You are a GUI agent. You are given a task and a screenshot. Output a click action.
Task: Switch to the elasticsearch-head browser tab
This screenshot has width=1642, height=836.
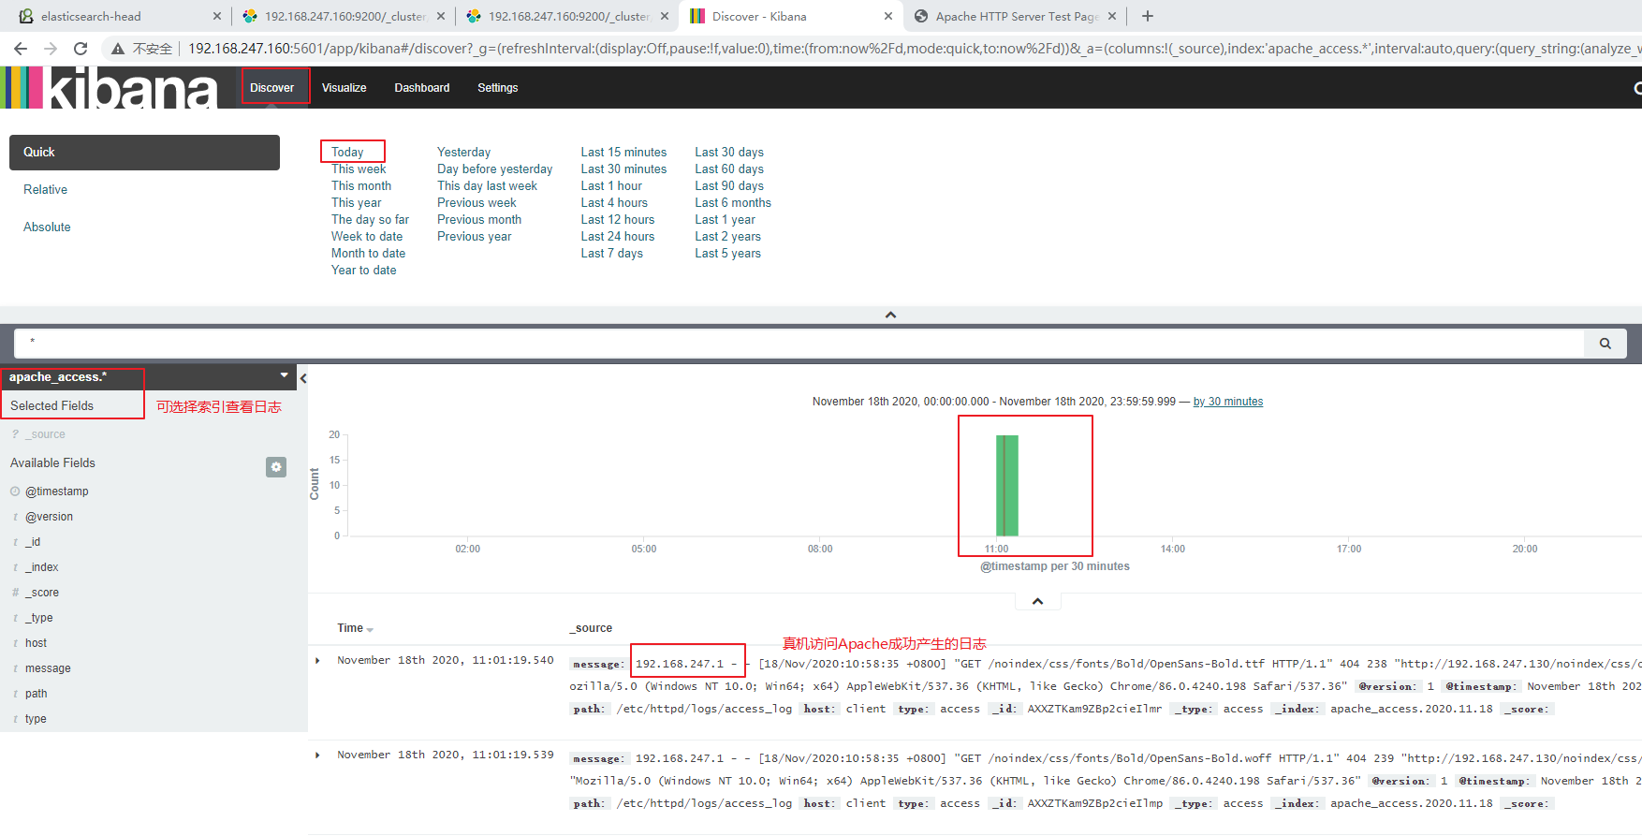tap(117, 16)
